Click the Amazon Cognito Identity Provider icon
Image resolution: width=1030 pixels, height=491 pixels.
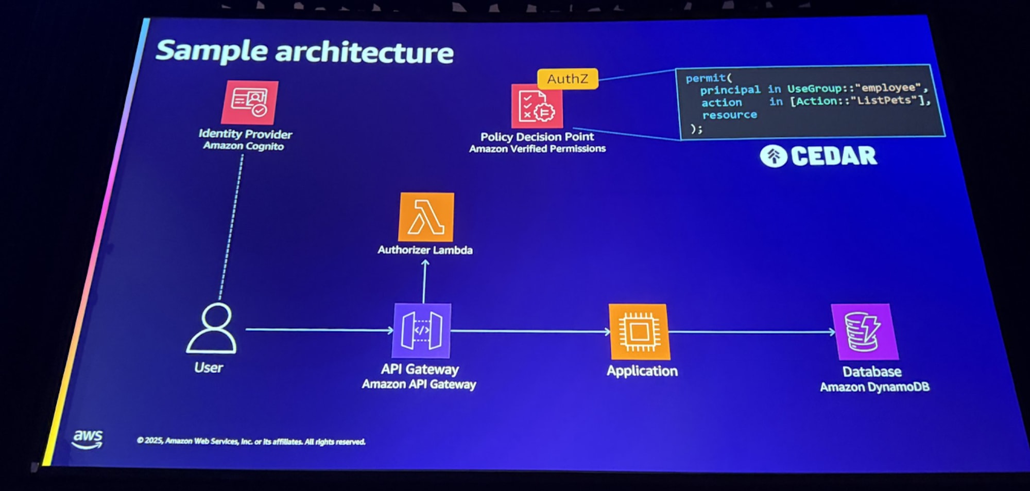point(250,102)
